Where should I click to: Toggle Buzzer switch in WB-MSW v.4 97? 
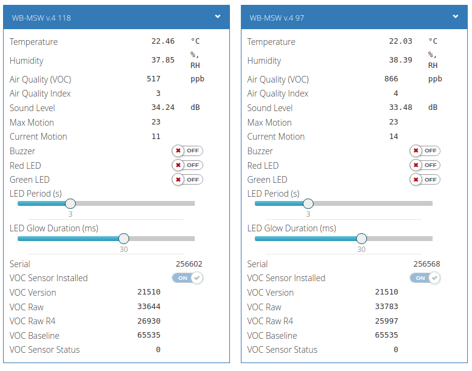[425, 151]
